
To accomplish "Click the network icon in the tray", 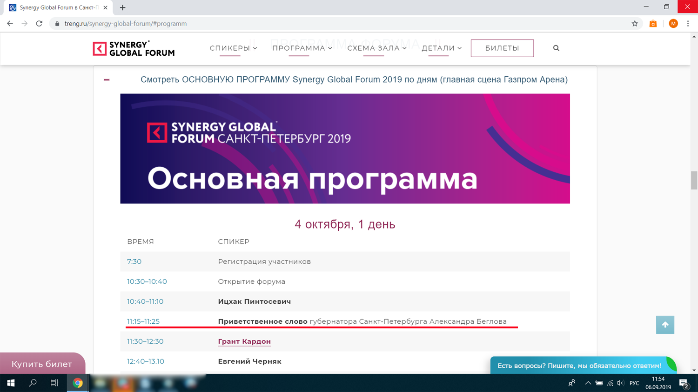I will [x=610, y=383].
